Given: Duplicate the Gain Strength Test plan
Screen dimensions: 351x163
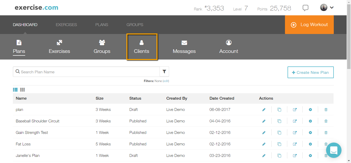Looking at the screenshot, I should pos(279,133).
